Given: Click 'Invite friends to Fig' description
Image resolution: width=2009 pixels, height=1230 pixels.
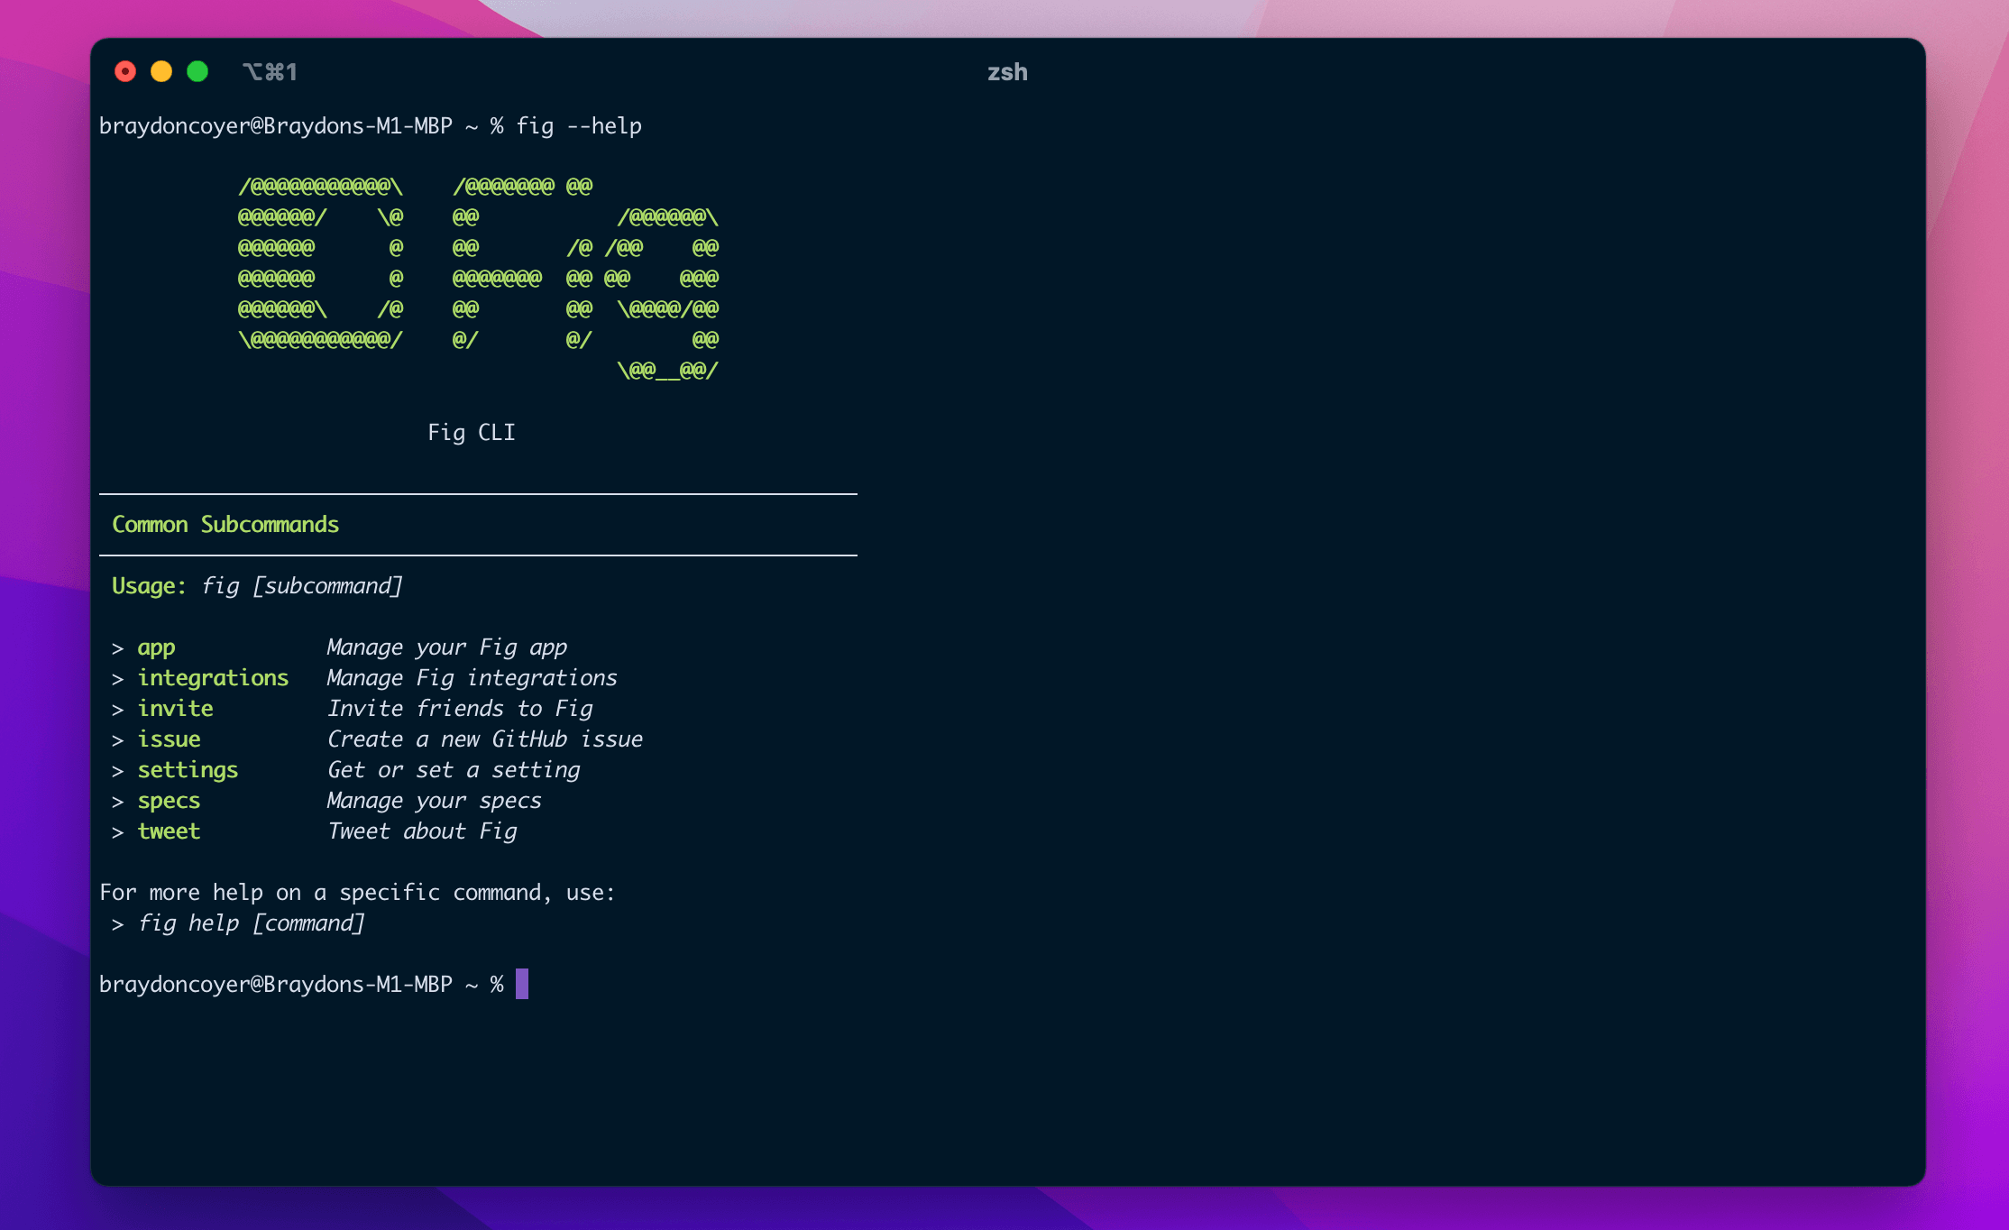Looking at the screenshot, I should tap(460, 709).
